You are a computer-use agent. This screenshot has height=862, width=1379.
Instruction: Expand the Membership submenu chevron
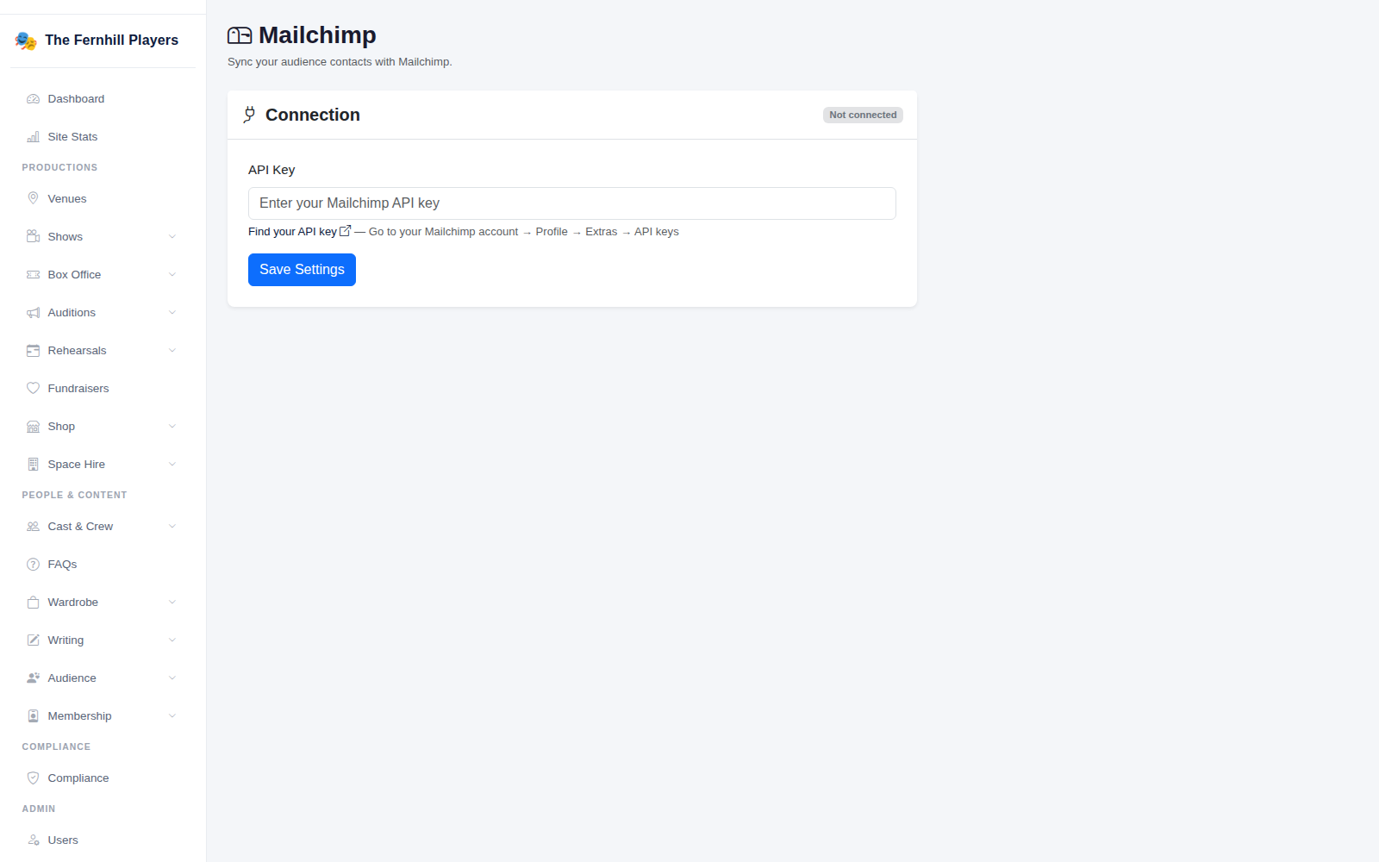pos(172,716)
